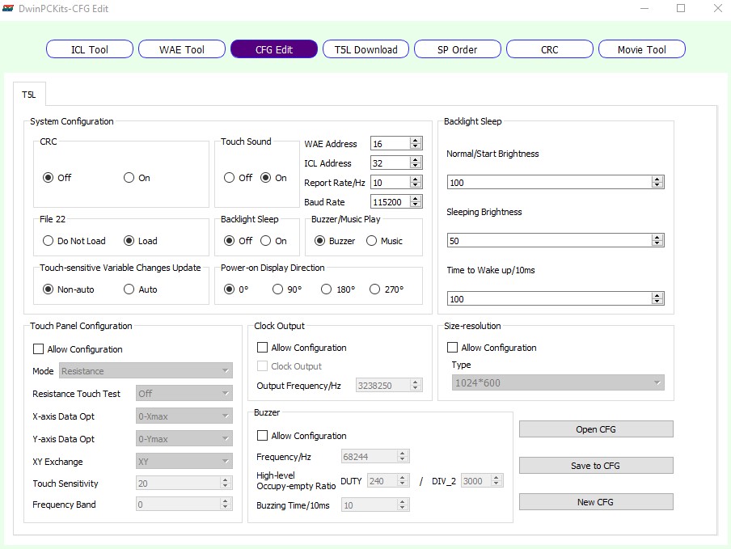Increase Normal/Start Brightness with up arrow
This screenshot has height=549, width=731.
point(657,179)
